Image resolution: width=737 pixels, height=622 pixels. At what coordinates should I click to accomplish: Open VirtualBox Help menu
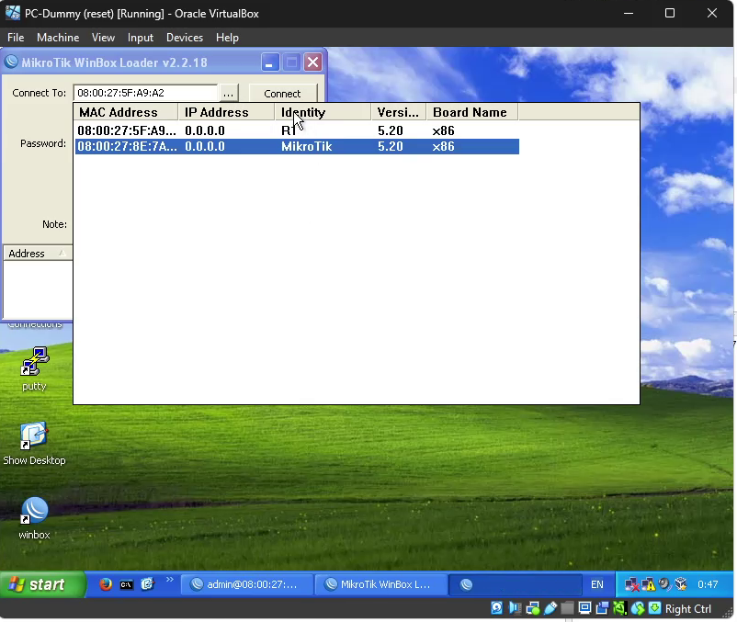coord(227,38)
